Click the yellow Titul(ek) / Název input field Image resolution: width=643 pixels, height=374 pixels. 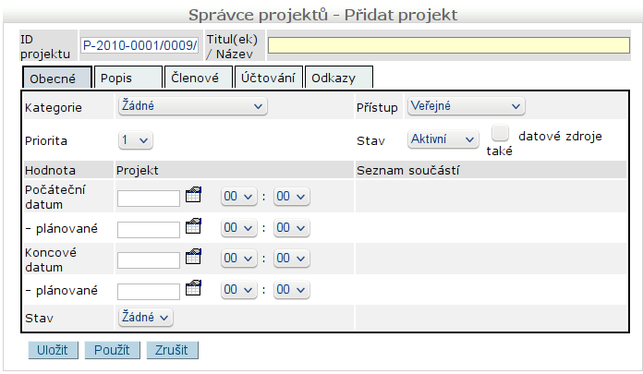point(448,45)
